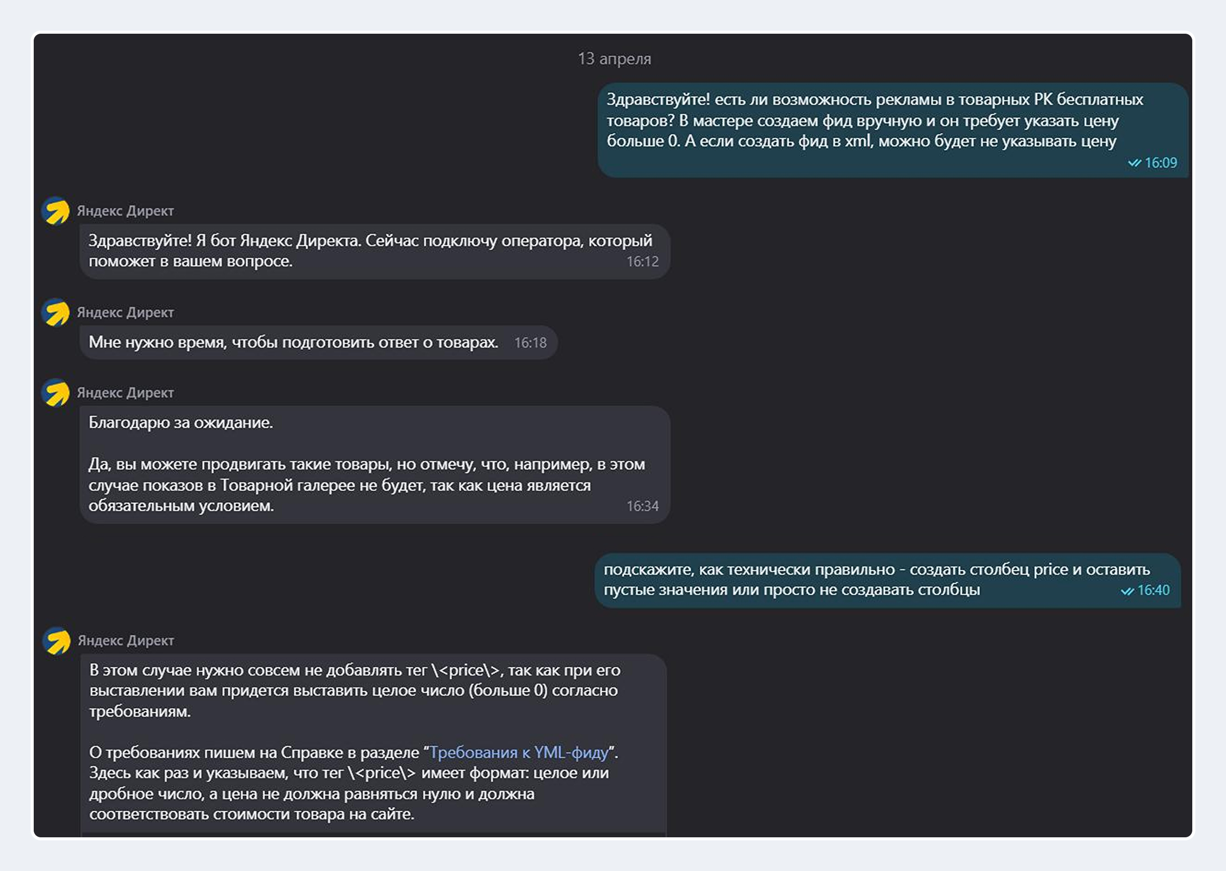
Task: Select outgoing message about столбец price
Action: click(x=887, y=580)
